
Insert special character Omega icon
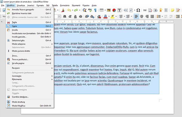tap(138, 10)
